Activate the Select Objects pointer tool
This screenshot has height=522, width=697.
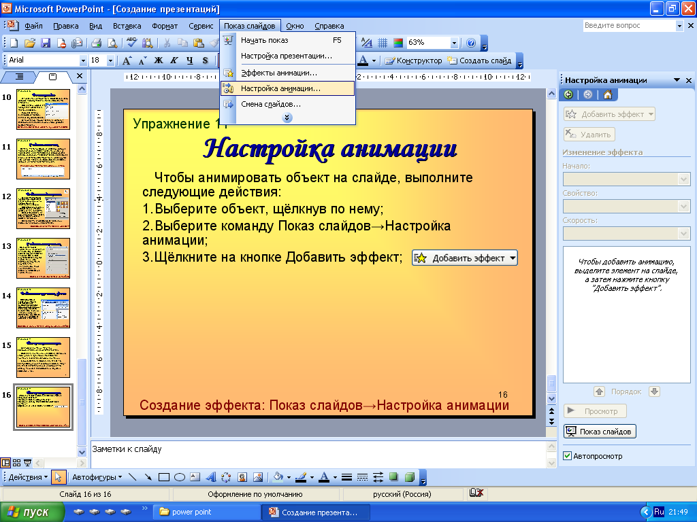point(58,477)
